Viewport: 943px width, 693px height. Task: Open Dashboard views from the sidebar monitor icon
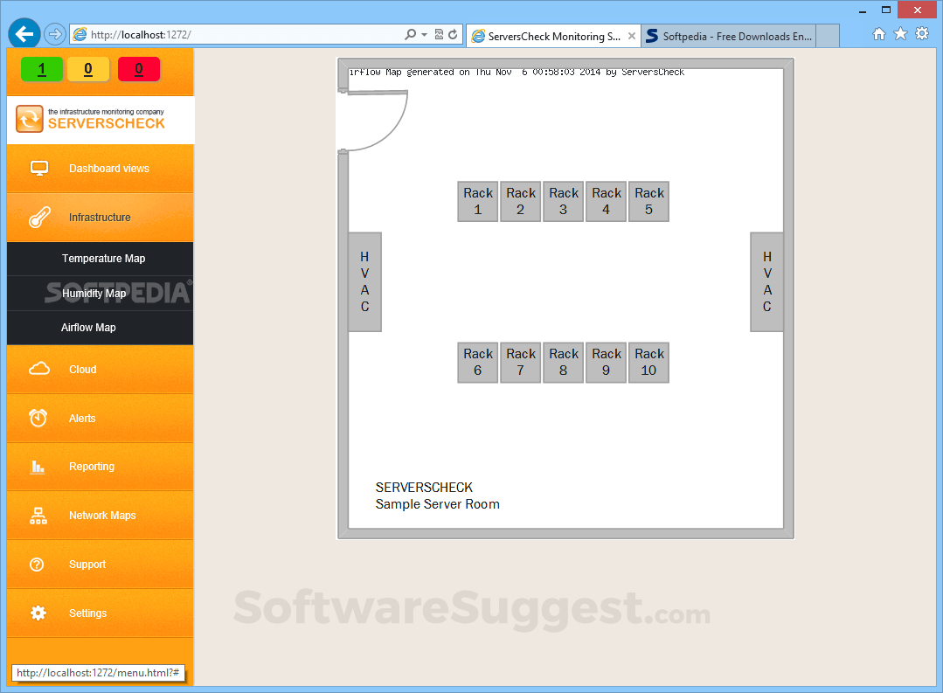(38, 168)
